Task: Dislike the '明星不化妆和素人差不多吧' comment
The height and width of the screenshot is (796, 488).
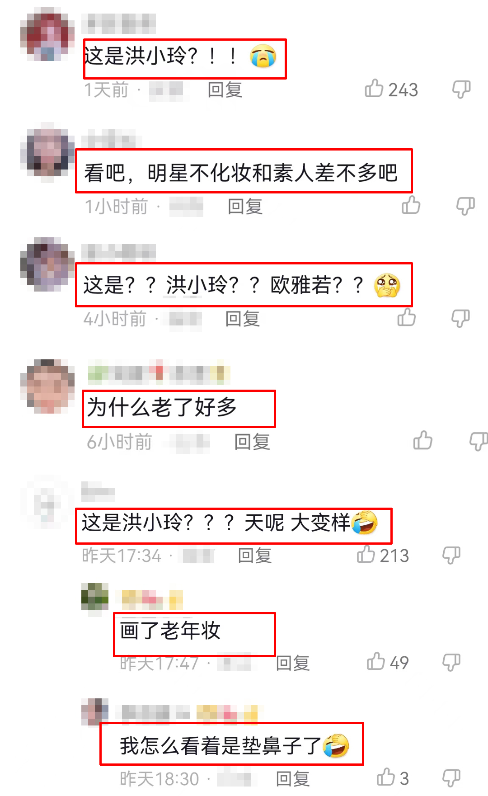Action: click(465, 206)
